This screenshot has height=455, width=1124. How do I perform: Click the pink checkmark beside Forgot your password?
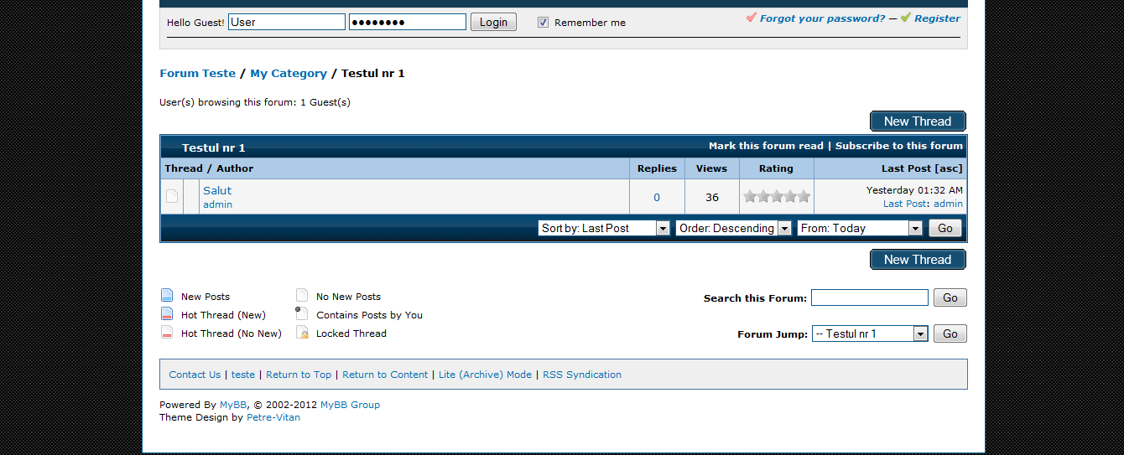coord(752,17)
